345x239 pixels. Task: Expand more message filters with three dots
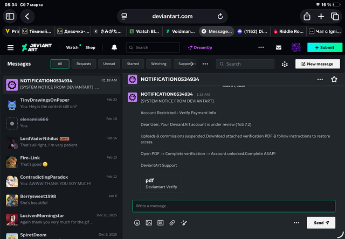pos(205,64)
